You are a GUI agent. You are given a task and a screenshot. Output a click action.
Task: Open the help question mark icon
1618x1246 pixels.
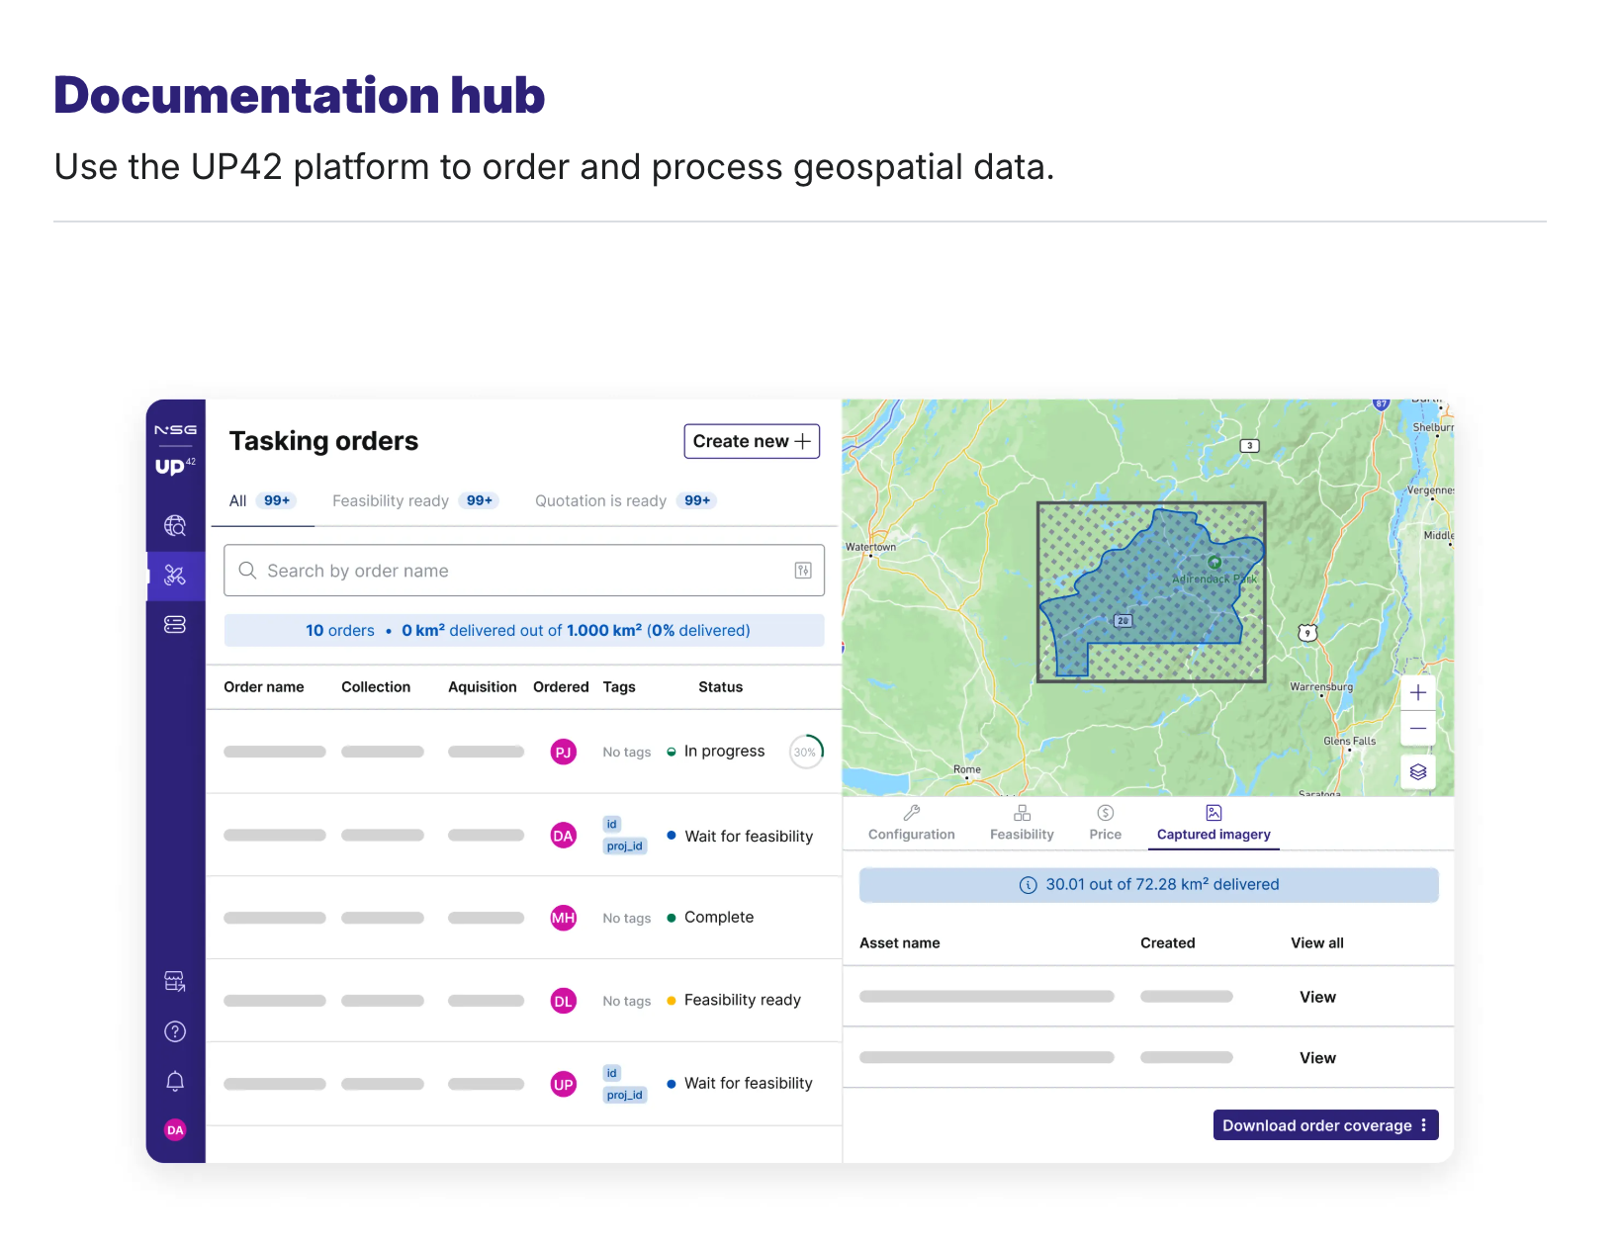(175, 1031)
